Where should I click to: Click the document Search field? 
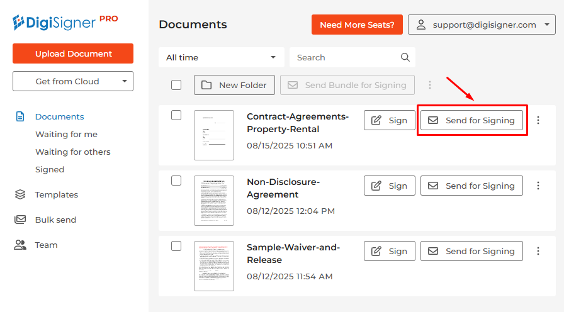(345, 57)
